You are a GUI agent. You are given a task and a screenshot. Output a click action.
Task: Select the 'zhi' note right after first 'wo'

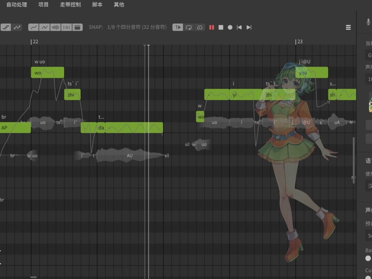pos(72,94)
